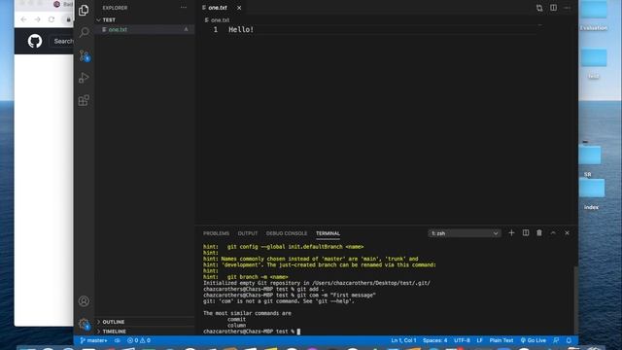Open the Accounts menu icon
Viewport: 622px width, 350px height.
point(84,300)
